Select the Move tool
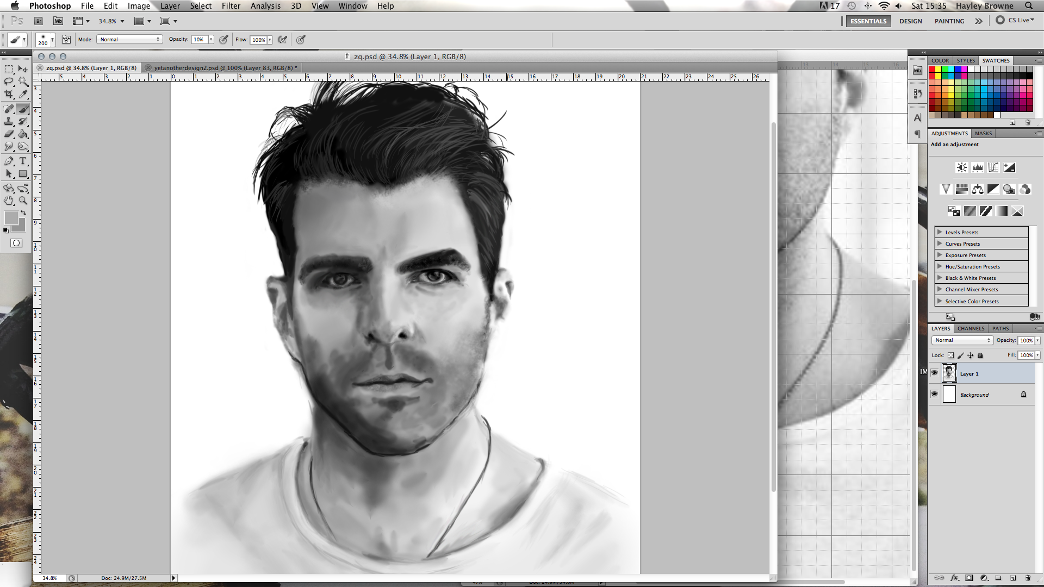 tap(23, 69)
